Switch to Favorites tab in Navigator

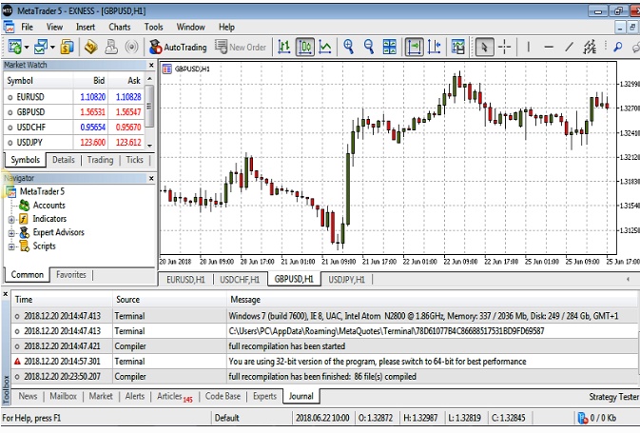(71, 274)
